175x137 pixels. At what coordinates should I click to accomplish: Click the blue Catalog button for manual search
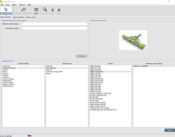click(170, 130)
